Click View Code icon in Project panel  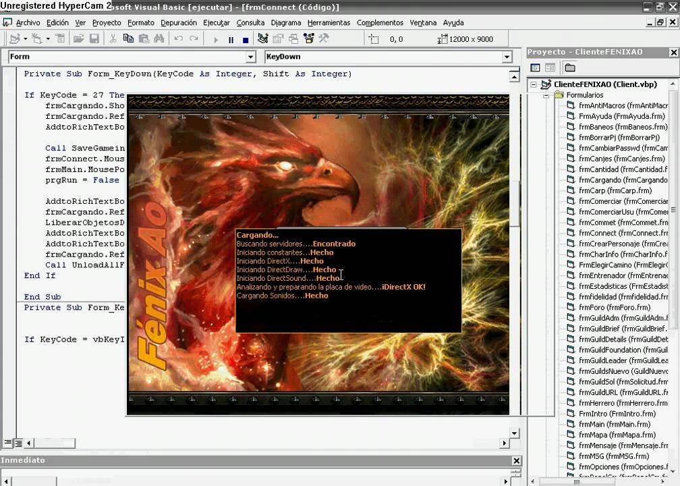click(x=535, y=67)
